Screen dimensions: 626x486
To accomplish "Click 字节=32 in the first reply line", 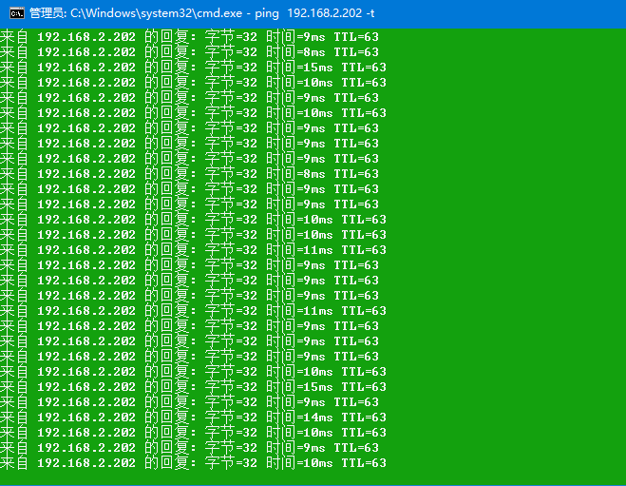I will pos(231,37).
